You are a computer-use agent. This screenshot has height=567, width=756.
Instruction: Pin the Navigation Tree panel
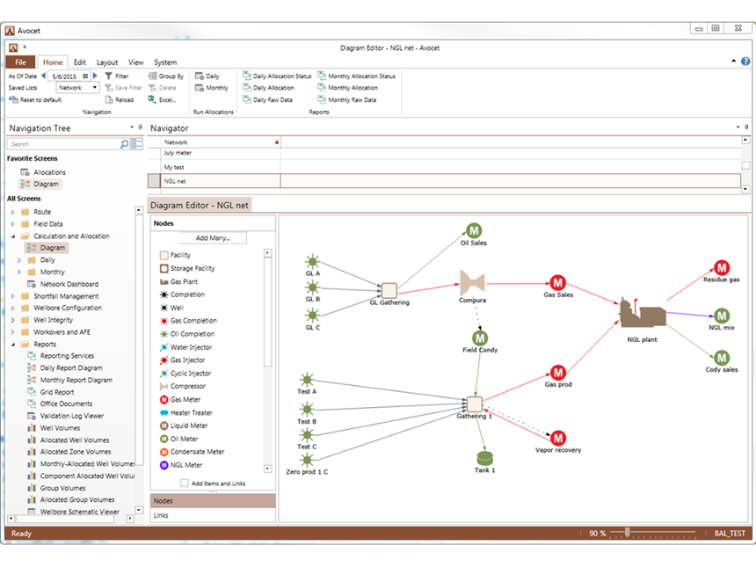coord(140,127)
